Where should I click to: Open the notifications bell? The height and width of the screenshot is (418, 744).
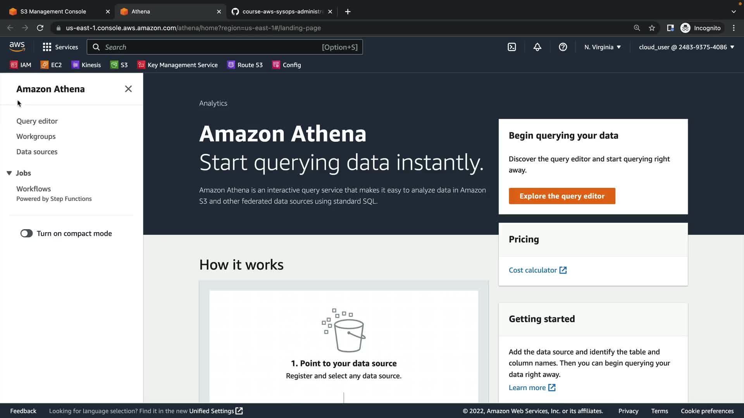click(x=537, y=47)
